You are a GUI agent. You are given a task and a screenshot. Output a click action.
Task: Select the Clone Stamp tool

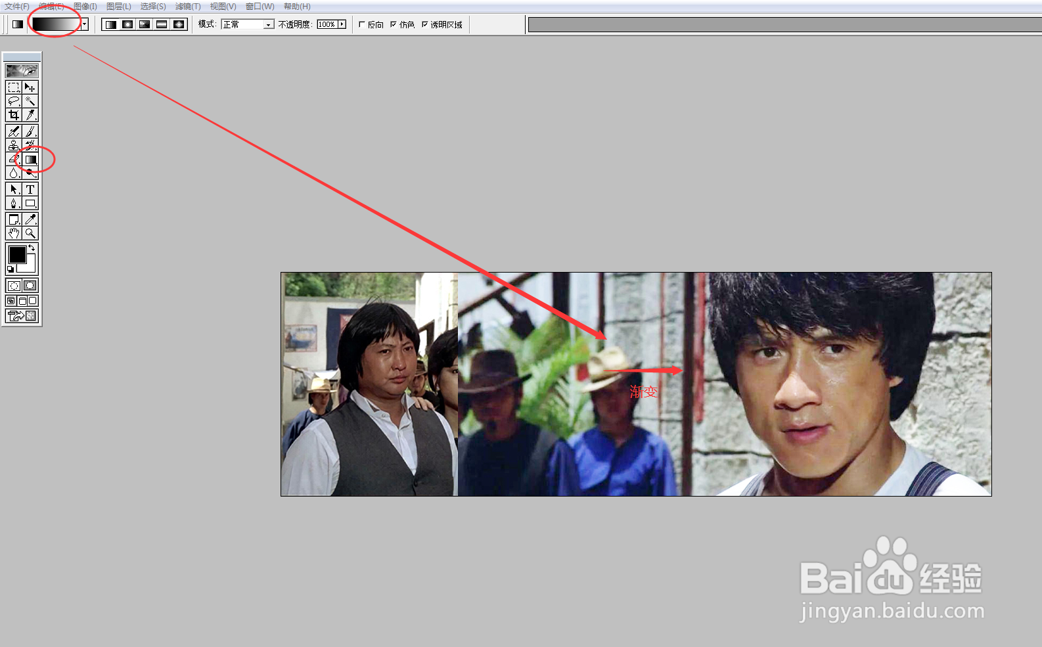(14, 145)
